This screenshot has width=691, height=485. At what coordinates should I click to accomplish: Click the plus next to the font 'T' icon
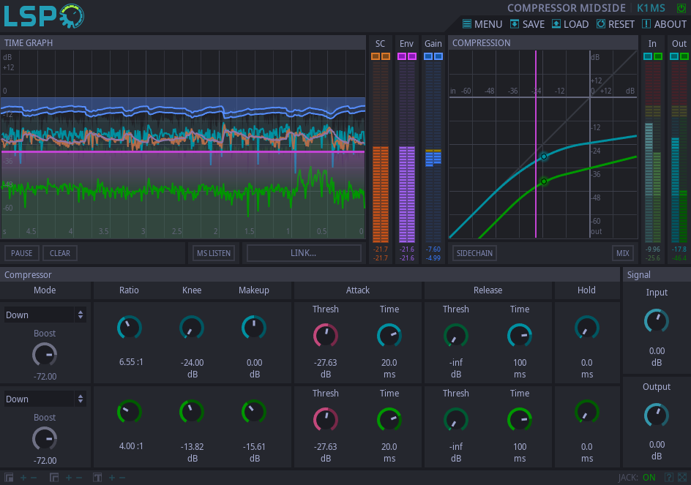pos(112,478)
